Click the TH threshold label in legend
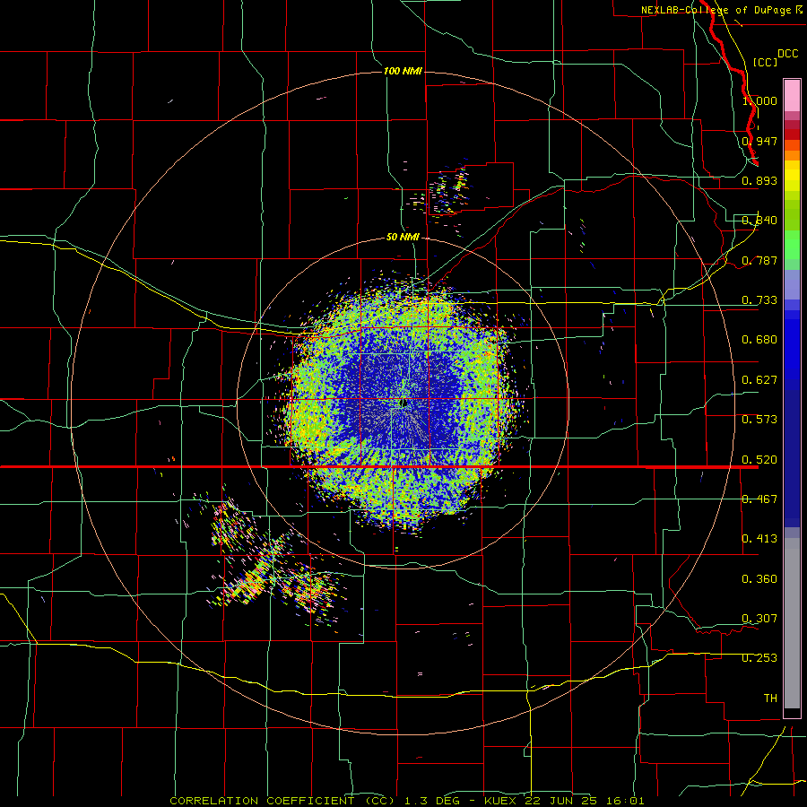This screenshot has height=807, width=807. pyautogui.click(x=770, y=699)
